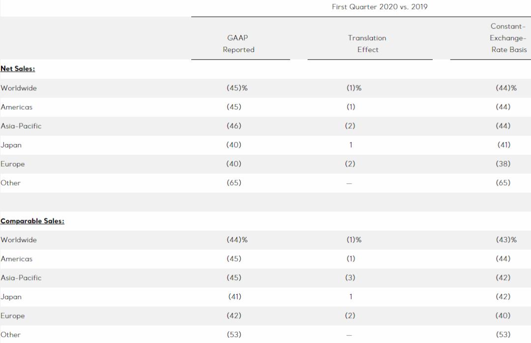Click the (65) GAAP value for Other net sales

234,183
